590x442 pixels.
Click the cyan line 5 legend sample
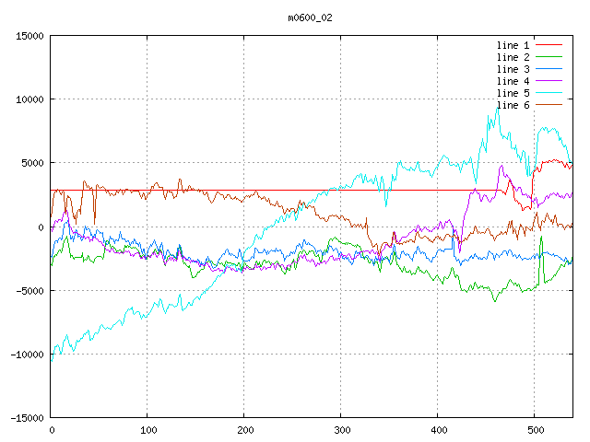pos(549,93)
